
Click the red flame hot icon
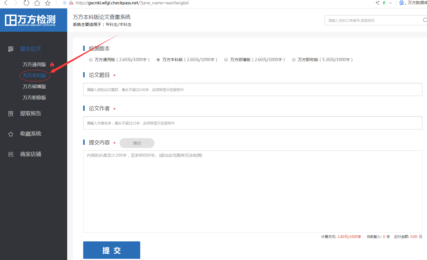click(x=52, y=65)
